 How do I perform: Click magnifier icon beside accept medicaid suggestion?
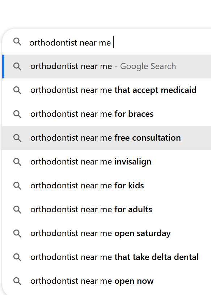(x=17, y=90)
